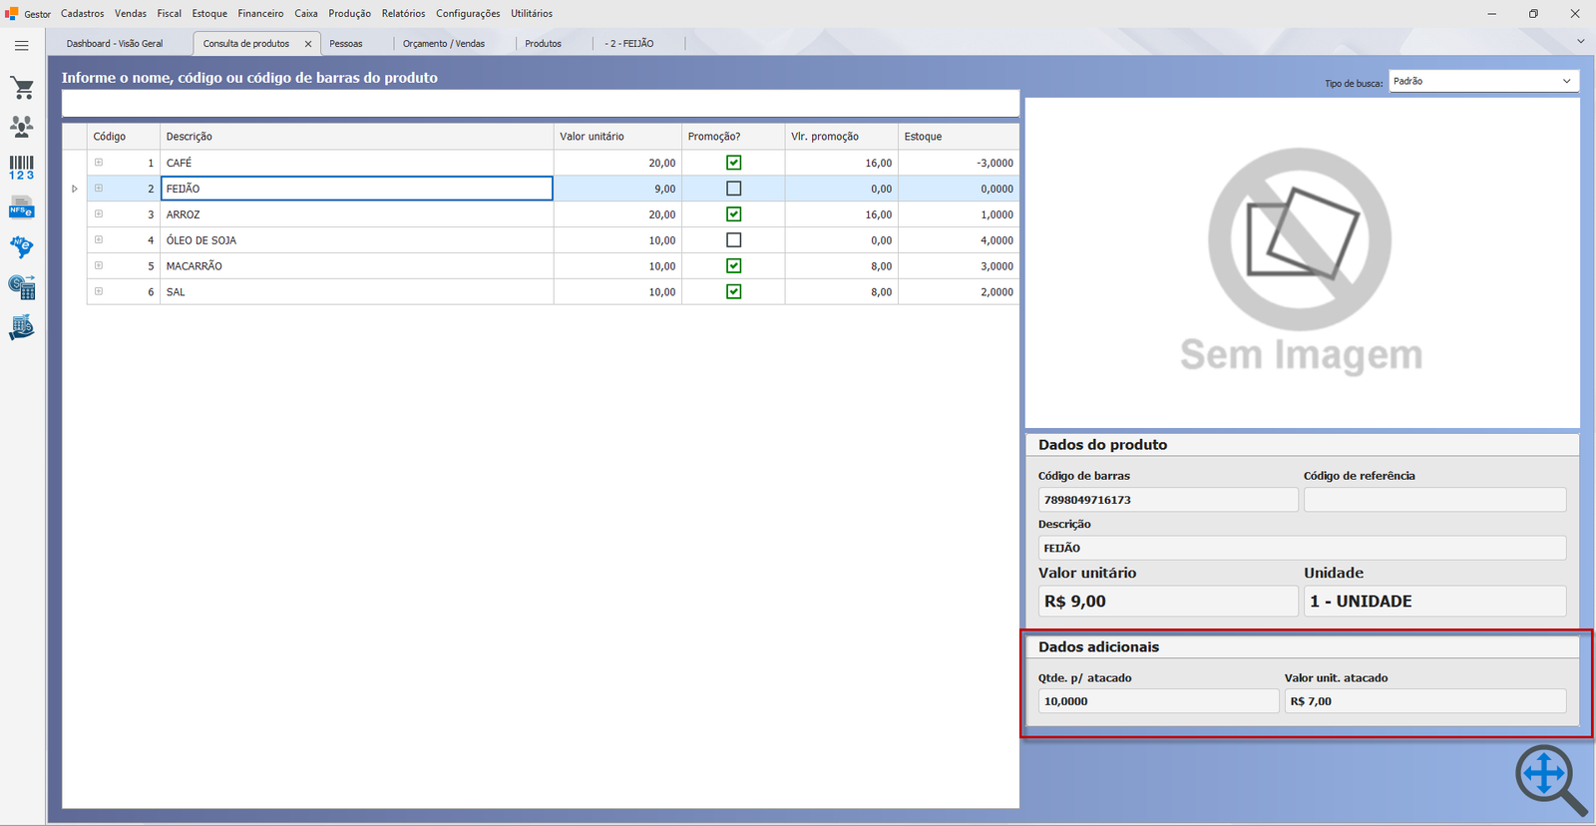
Task: Click the Qtde. p/ atacado field
Action: [x=1158, y=701]
